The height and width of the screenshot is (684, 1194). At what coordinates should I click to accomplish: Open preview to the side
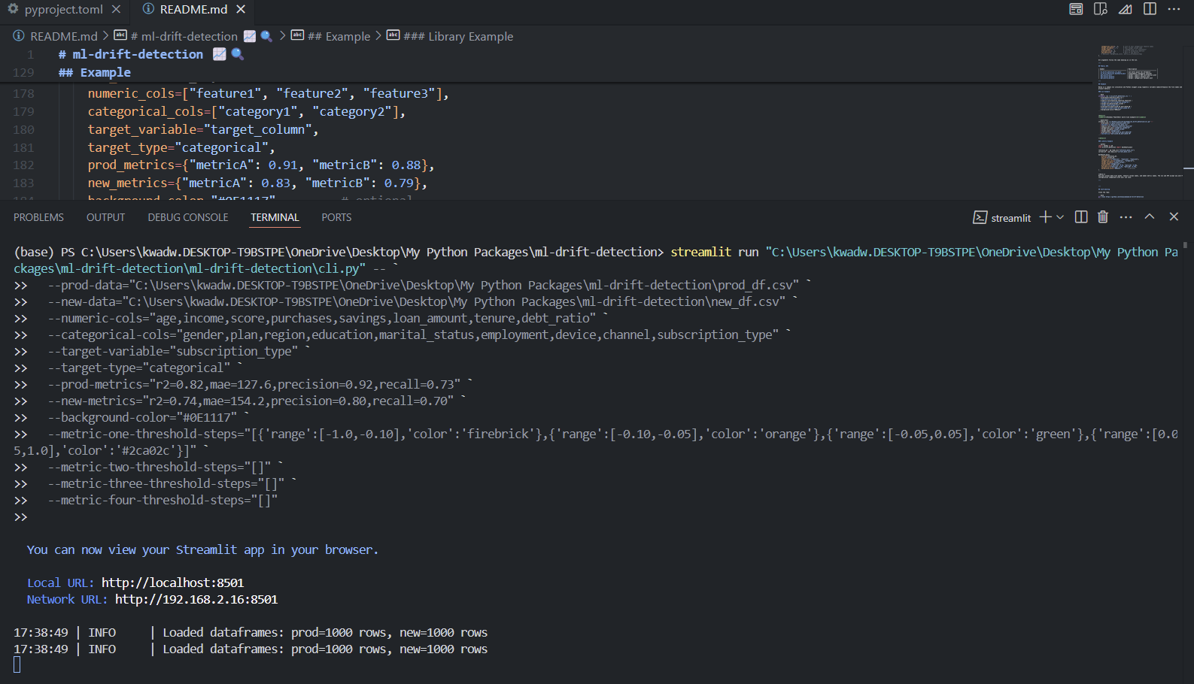(1100, 9)
